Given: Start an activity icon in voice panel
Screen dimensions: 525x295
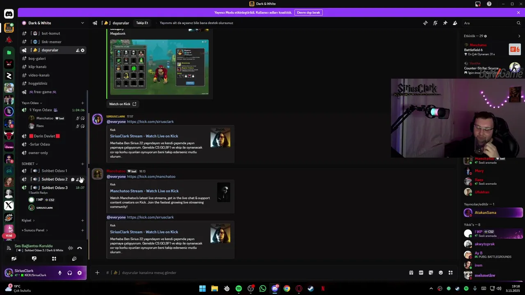Looking at the screenshot, I should (54, 259).
